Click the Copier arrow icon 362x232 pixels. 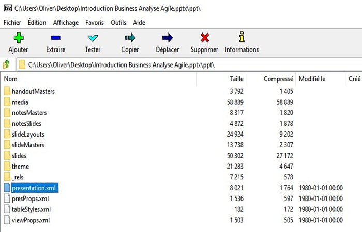click(x=130, y=38)
